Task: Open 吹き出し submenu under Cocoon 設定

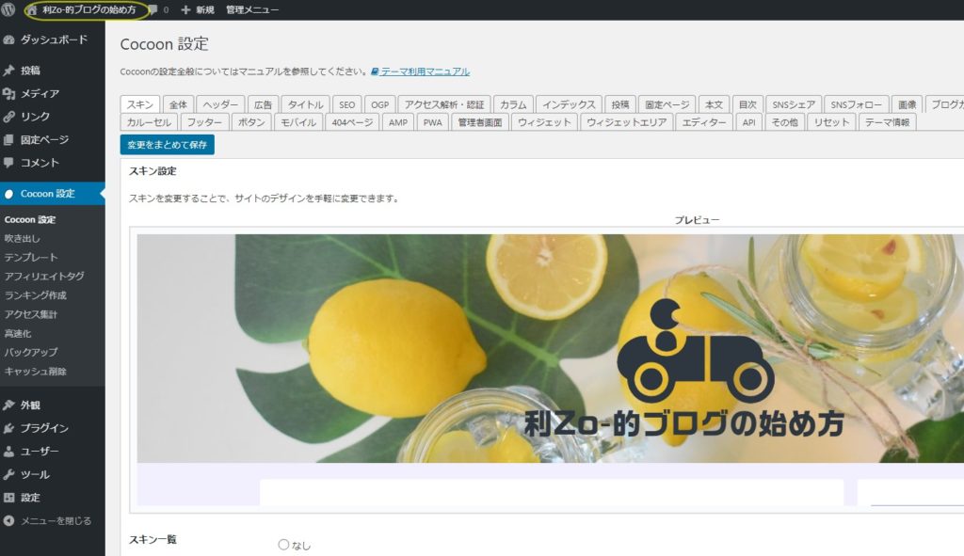Action: coord(23,238)
